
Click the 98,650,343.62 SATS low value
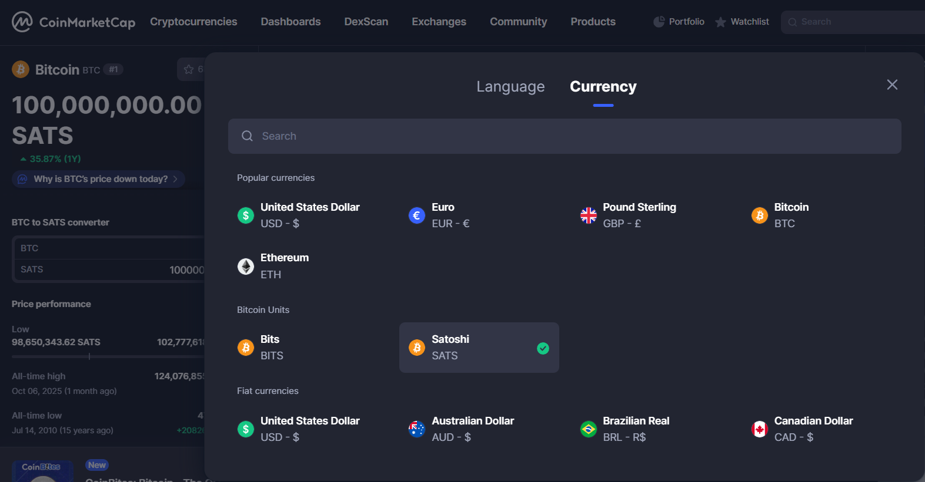coord(56,342)
